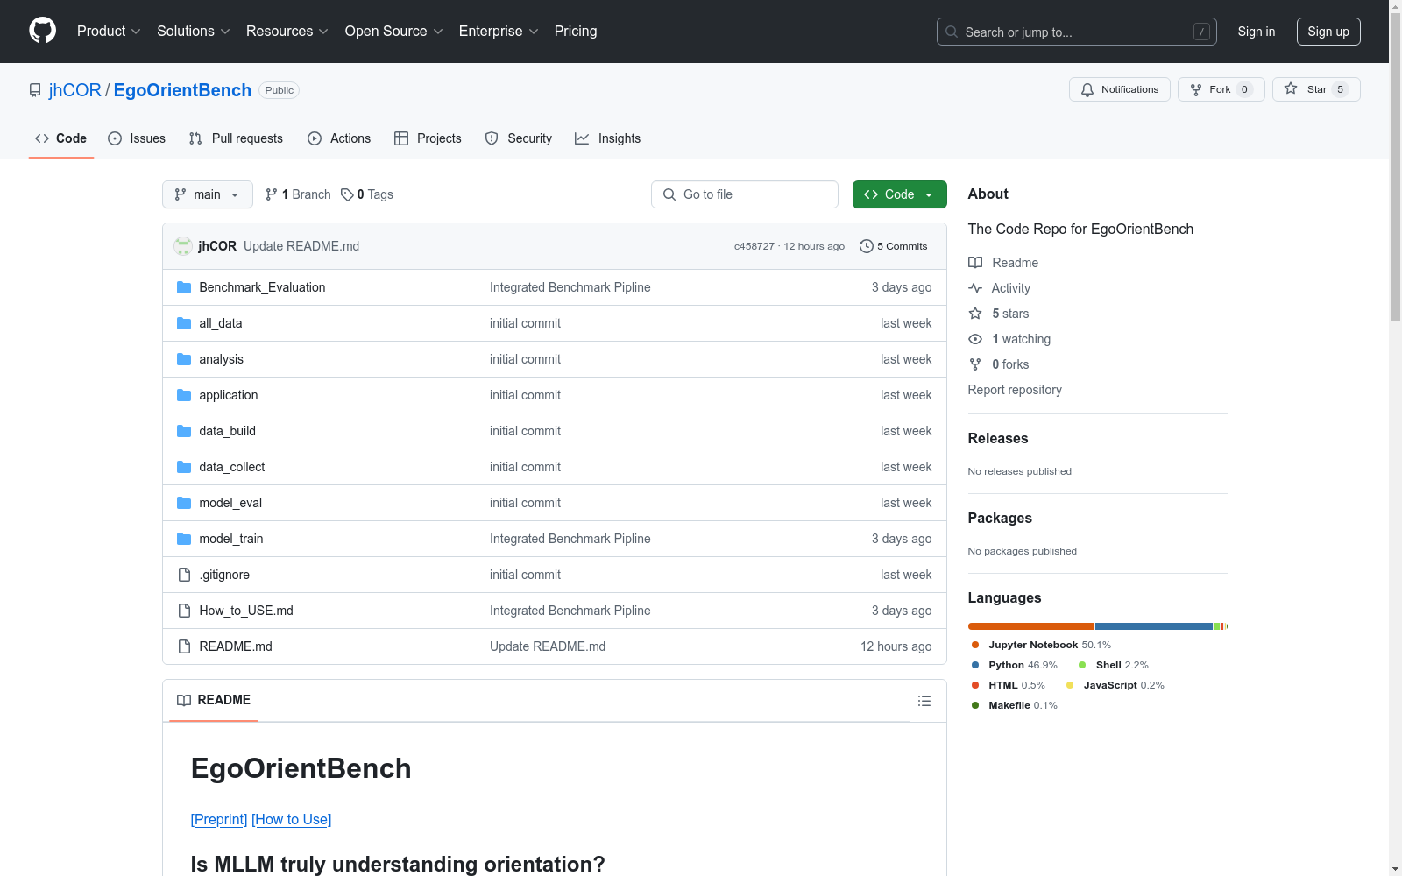Star the EgoOrientBench repository
Screen dimensions: 1402x876
(1316, 89)
